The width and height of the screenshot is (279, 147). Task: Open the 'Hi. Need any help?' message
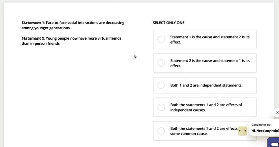265,131
